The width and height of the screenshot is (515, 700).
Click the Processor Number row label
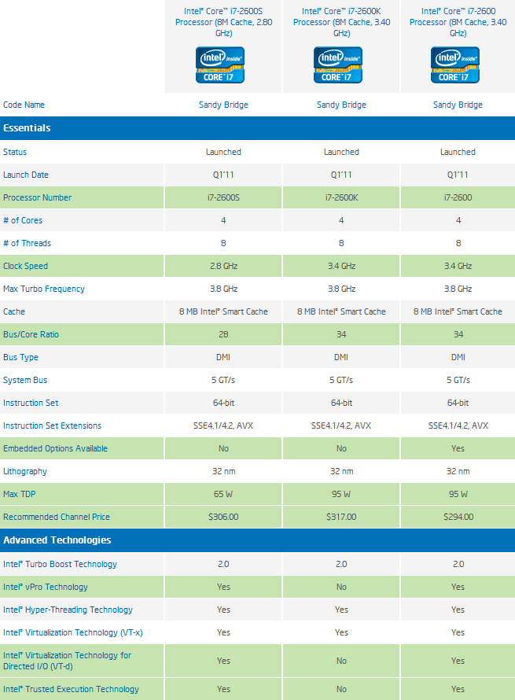point(37,197)
